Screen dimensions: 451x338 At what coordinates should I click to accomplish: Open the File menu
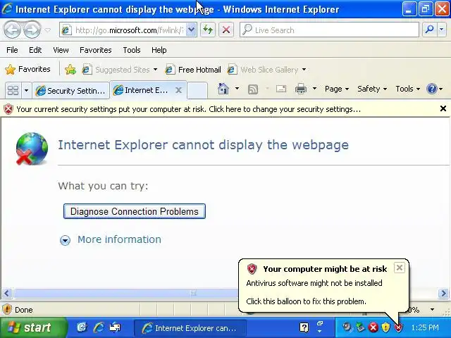(12, 50)
